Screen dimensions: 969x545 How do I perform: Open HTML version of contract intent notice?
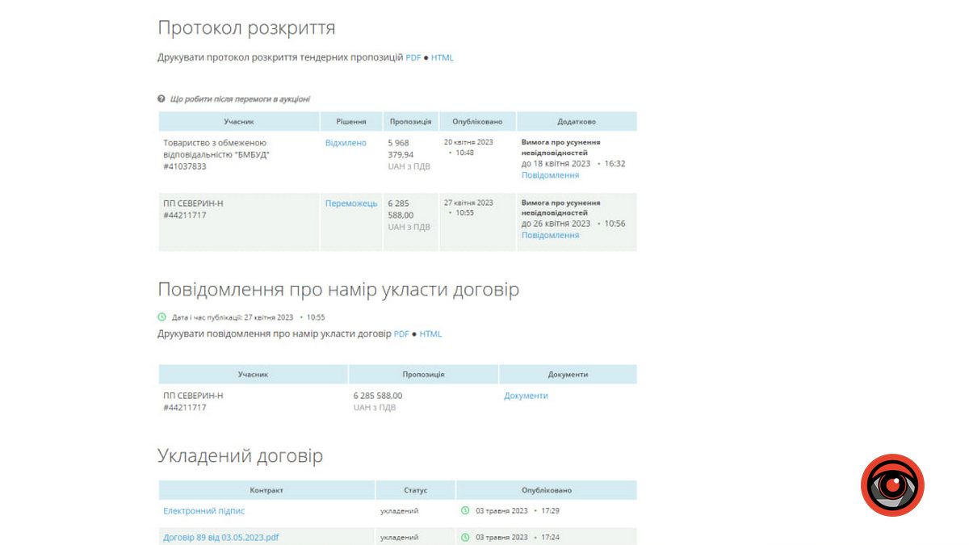pyautogui.click(x=430, y=334)
